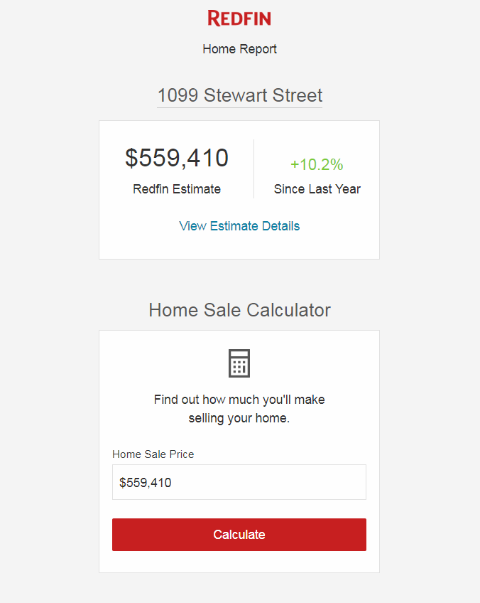The width and height of the screenshot is (480, 603).
Task: Focus the Home Sale Price input field
Action: [x=239, y=482]
